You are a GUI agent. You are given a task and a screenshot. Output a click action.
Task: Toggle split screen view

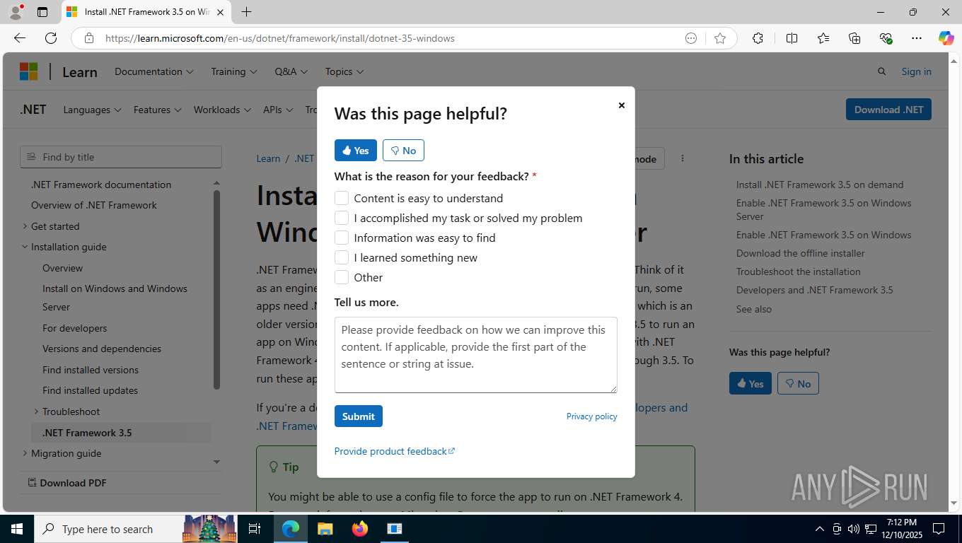[x=792, y=38]
